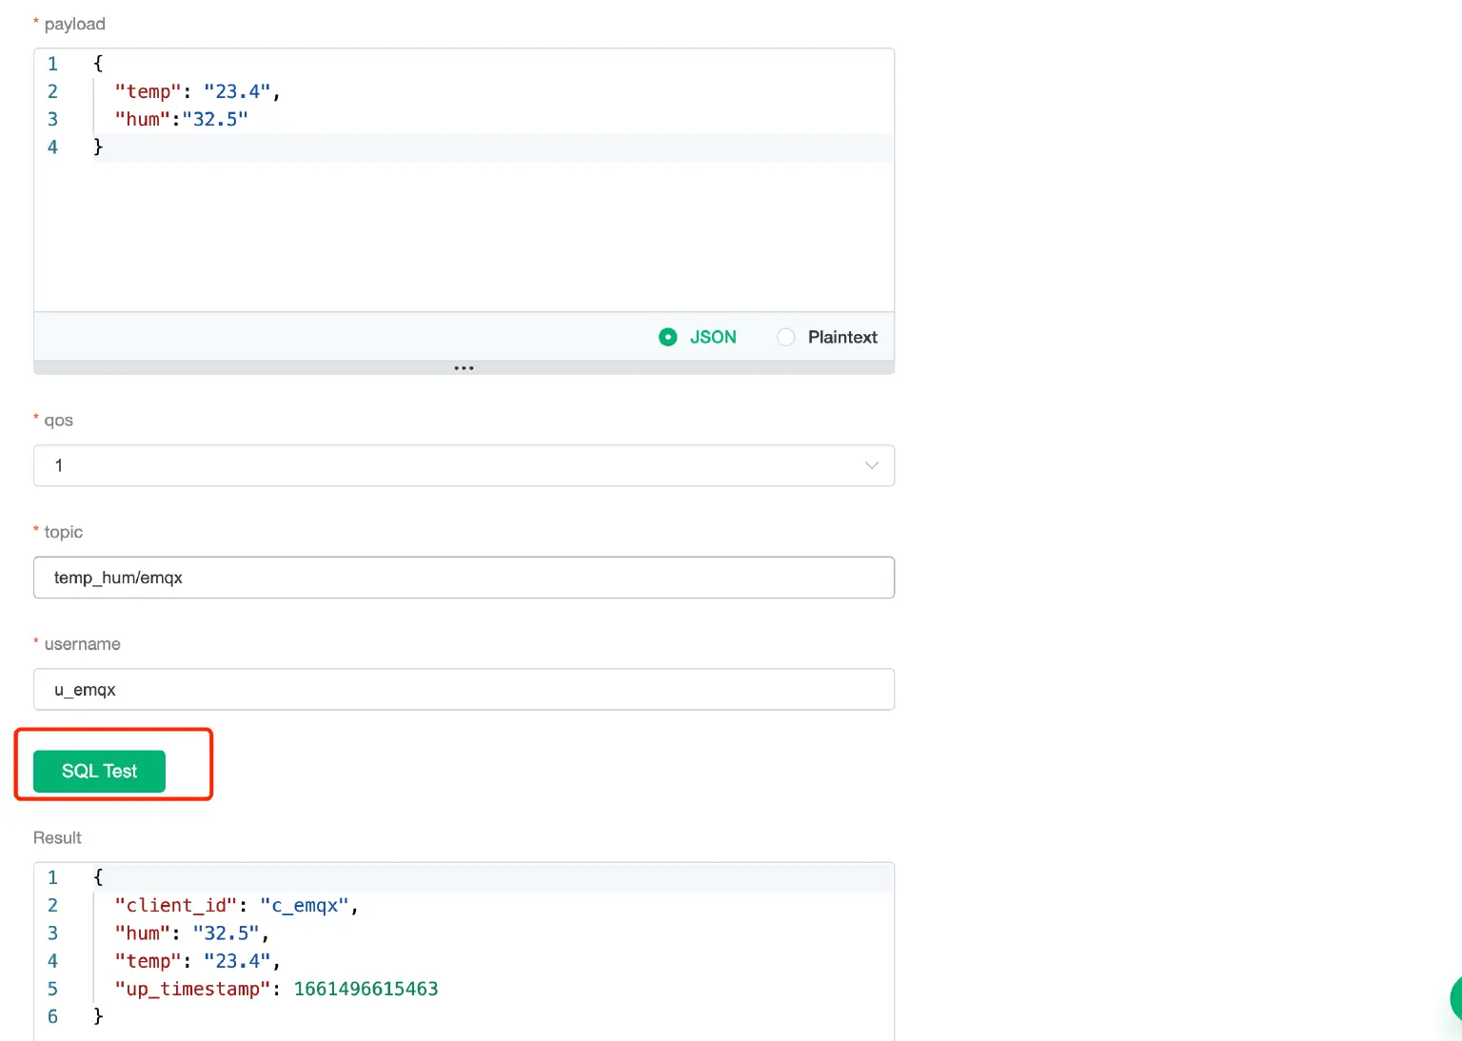Open the chat support widget bottom right

point(1454,997)
